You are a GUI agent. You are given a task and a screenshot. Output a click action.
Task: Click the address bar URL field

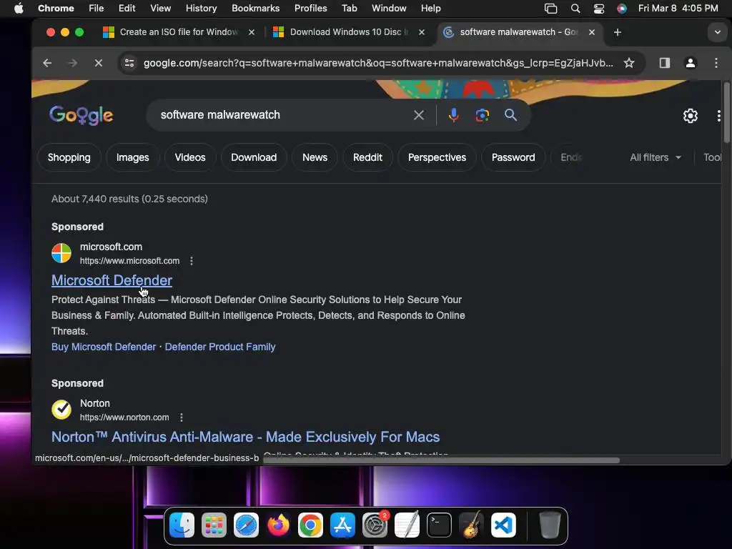378,63
